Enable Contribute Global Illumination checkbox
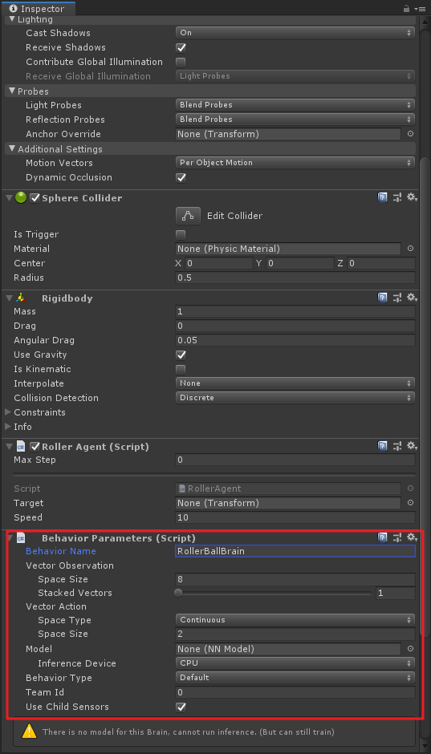This screenshot has height=754, width=431. [181, 62]
